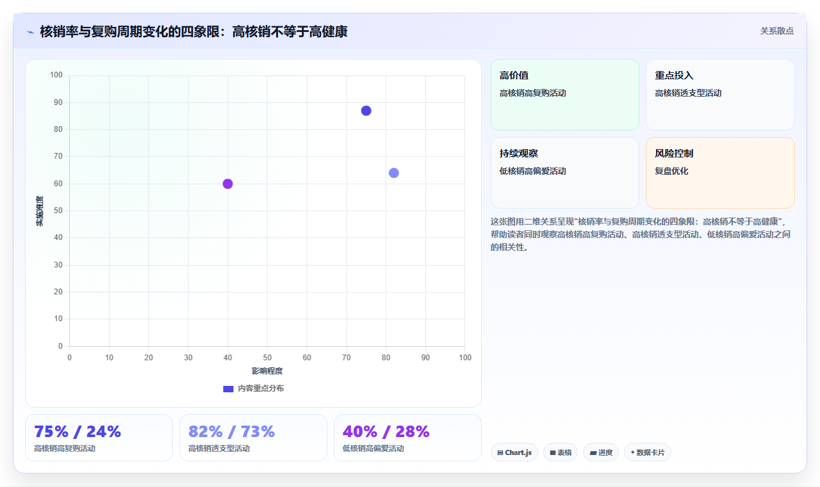The width and height of the screenshot is (820, 487).
Task: Toggle the 内容重点分布 legend swatch
Action: coord(228,388)
